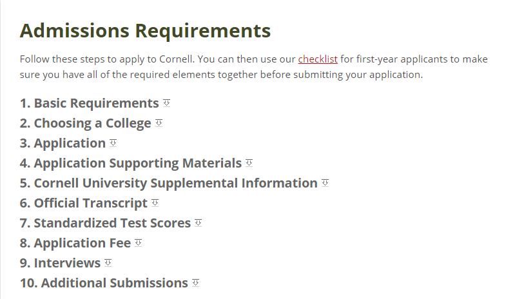Screen dimensions: 515x299
Task: Expand the 1. Basic Requirements section
Action: coord(90,103)
